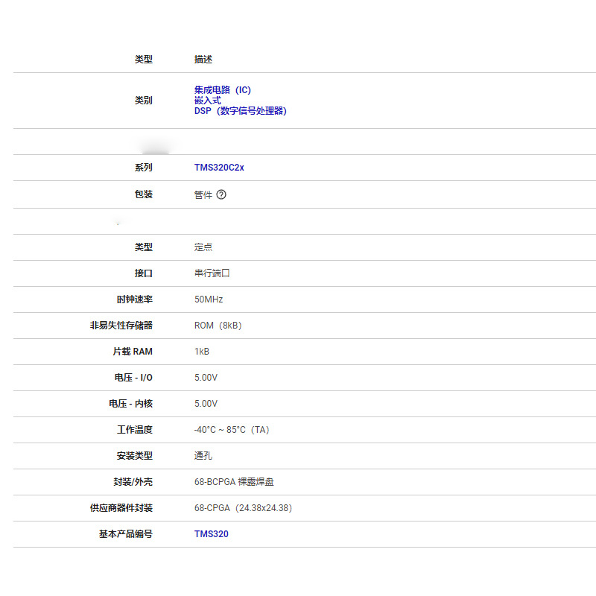596x596 pixels.
Task: Click the 通孔 mounting type value
Action: pyautogui.click(x=203, y=456)
